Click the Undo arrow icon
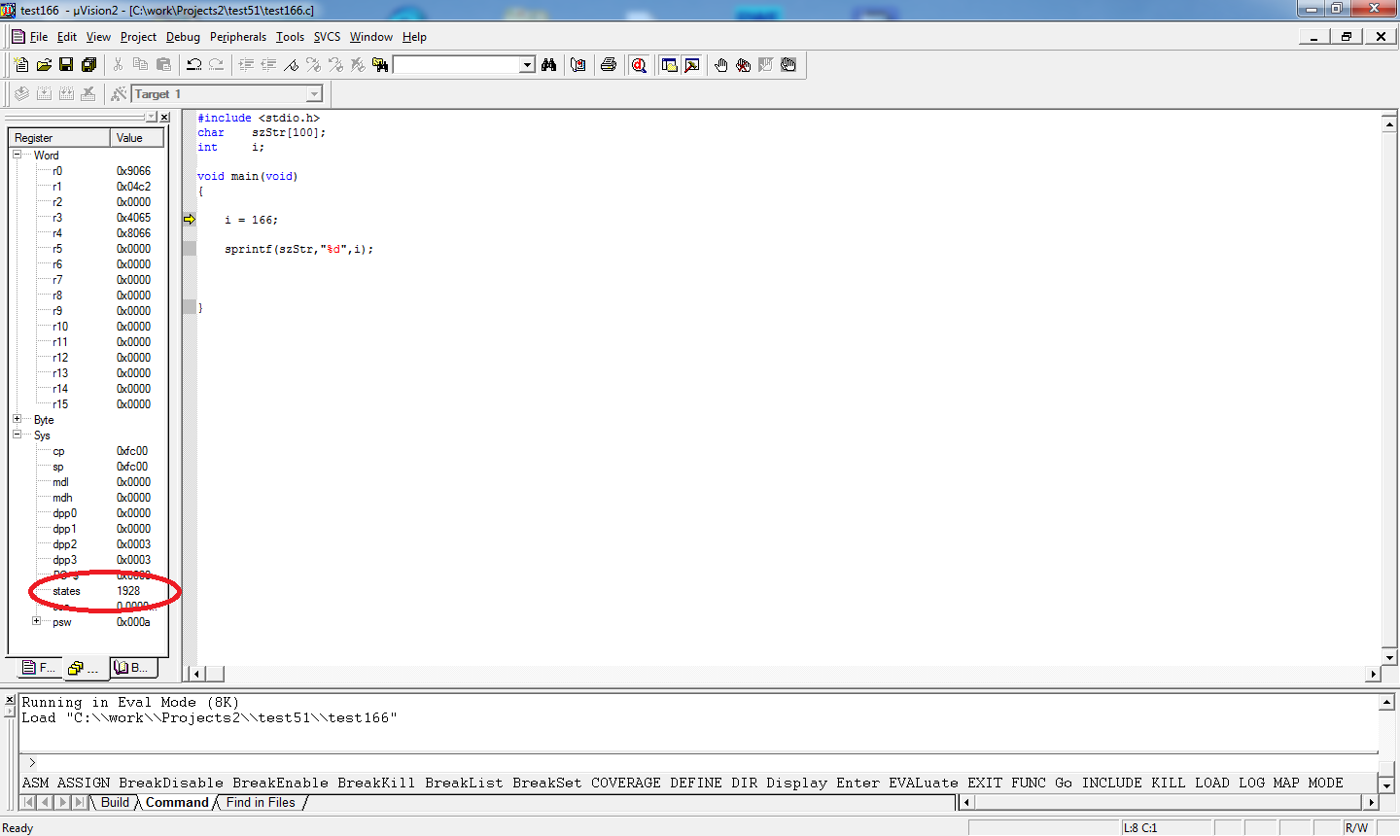 click(x=193, y=65)
